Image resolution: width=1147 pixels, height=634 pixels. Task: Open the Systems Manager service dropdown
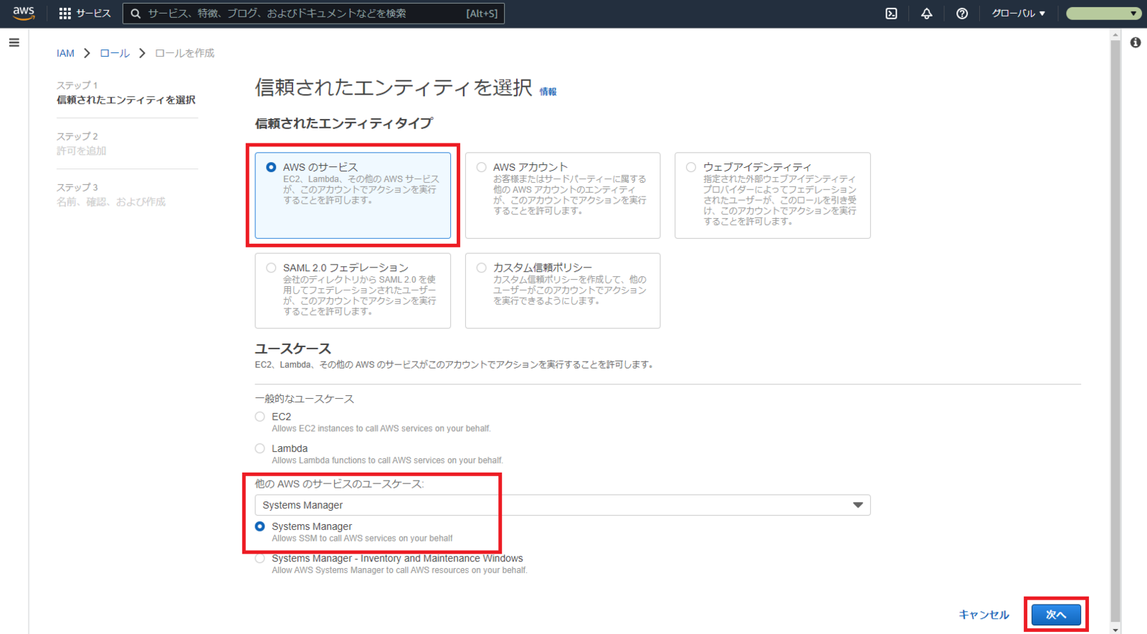pyautogui.click(x=563, y=505)
